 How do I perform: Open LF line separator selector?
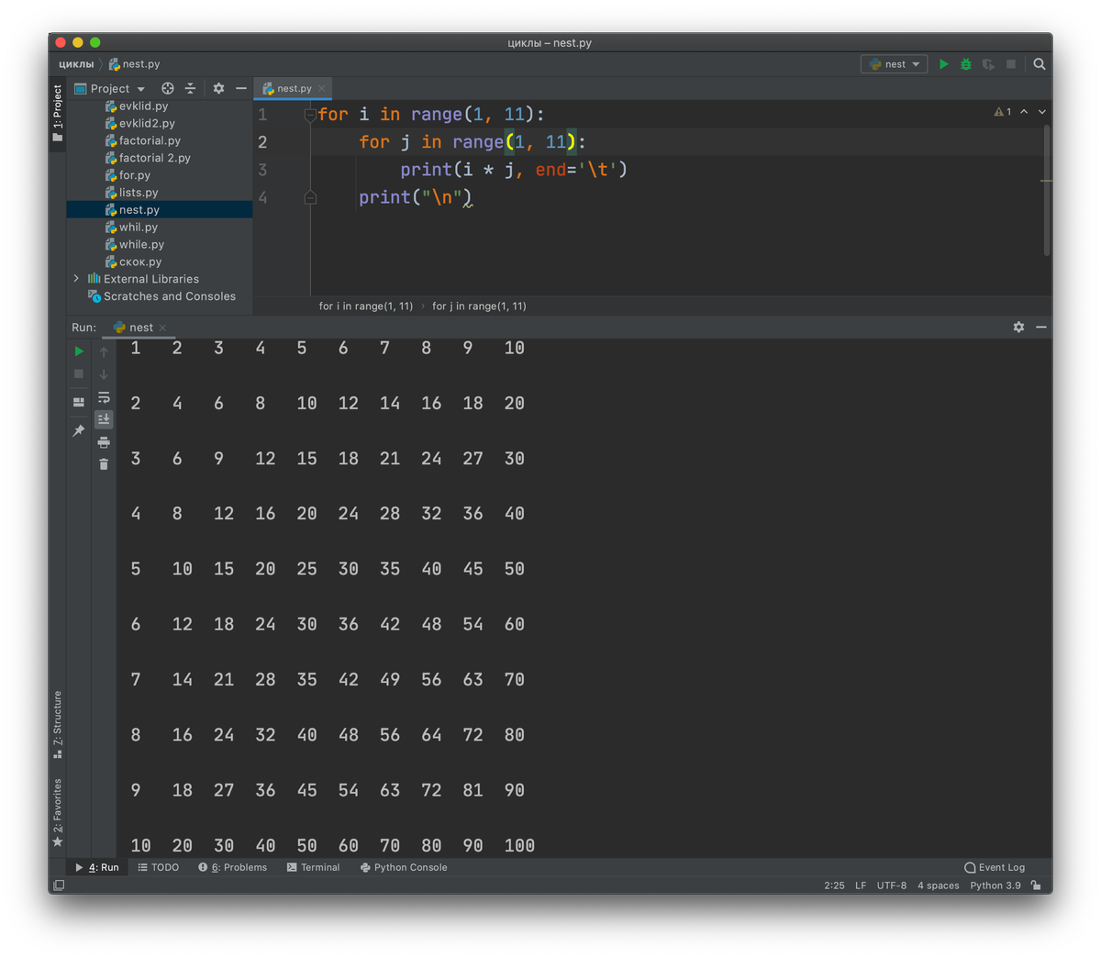(861, 886)
